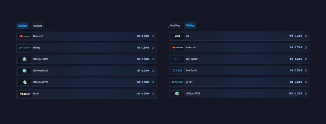326x124 pixels.
Task: Select 'Mastercard' label in the 2.000 € row
Action: click(38, 36)
